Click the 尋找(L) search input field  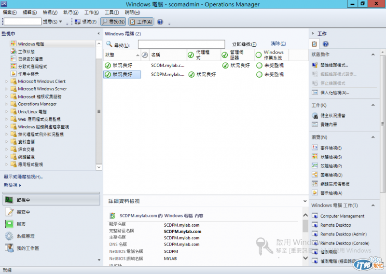click(x=181, y=44)
